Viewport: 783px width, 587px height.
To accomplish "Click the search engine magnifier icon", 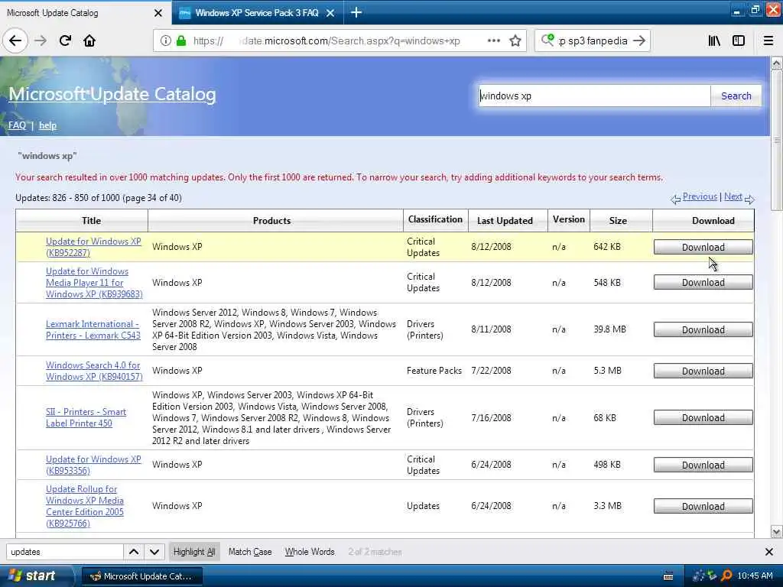I will pos(547,40).
